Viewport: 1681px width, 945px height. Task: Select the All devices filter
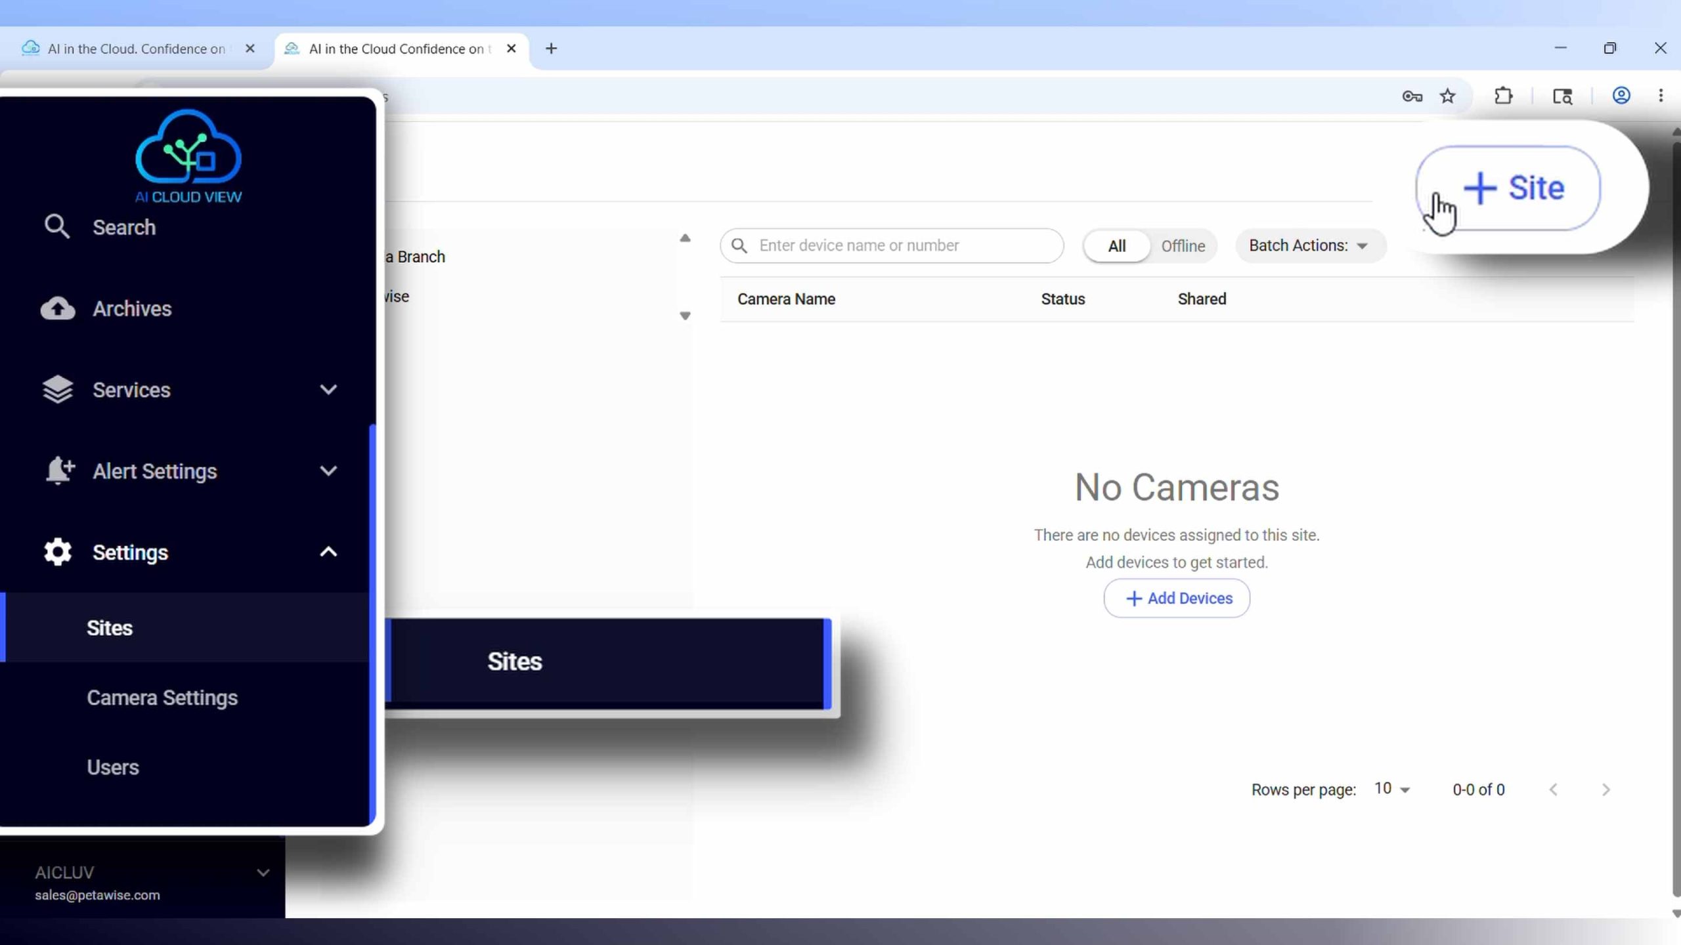pyautogui.click(x=1116, y=246)
